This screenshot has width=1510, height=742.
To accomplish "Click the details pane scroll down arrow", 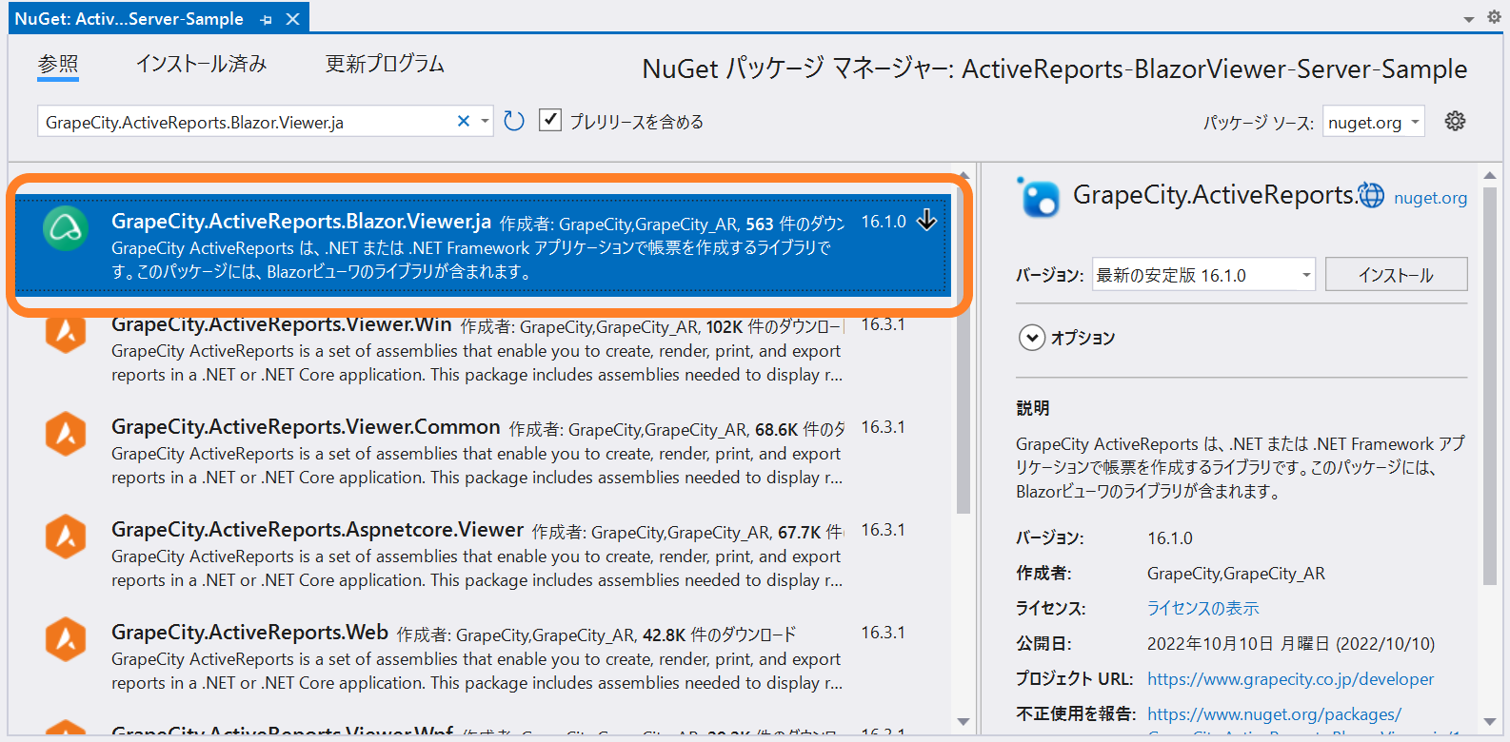I will point(1490,722).
